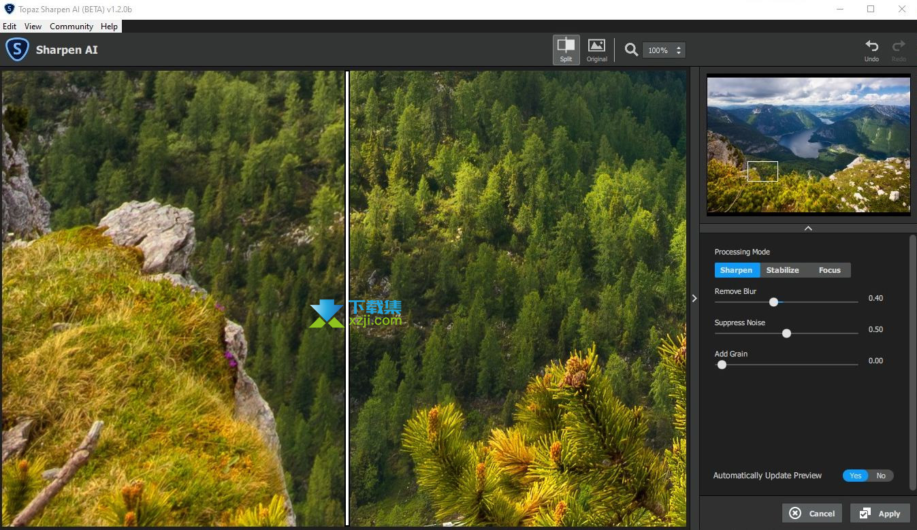917x530 pixels.
Task: Click the split view divider line
Action: tap(347, 298)
